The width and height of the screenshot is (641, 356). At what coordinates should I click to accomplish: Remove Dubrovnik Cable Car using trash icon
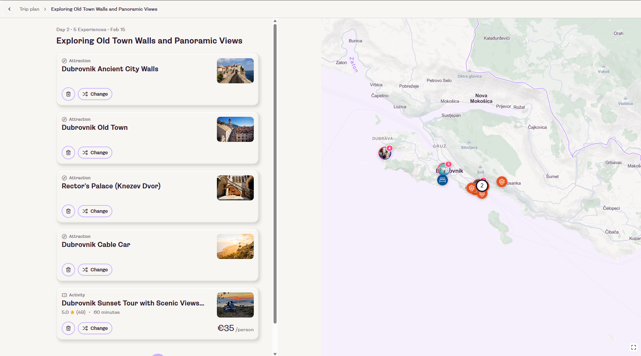point(68,270)
